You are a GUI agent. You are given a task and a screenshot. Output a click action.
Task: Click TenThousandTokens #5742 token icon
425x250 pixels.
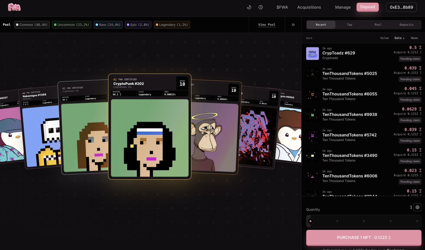[312, 135]
